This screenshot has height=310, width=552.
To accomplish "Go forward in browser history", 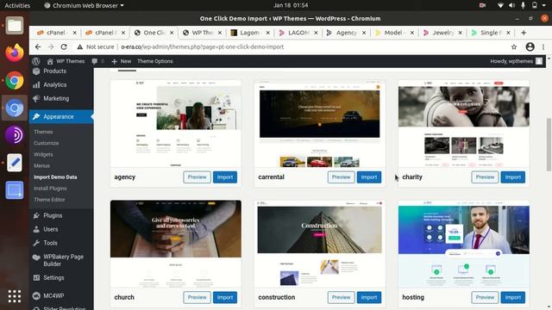I will tap(51, 46).
